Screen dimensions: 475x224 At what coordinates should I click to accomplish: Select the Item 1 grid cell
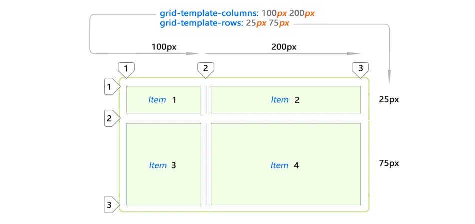163,100
